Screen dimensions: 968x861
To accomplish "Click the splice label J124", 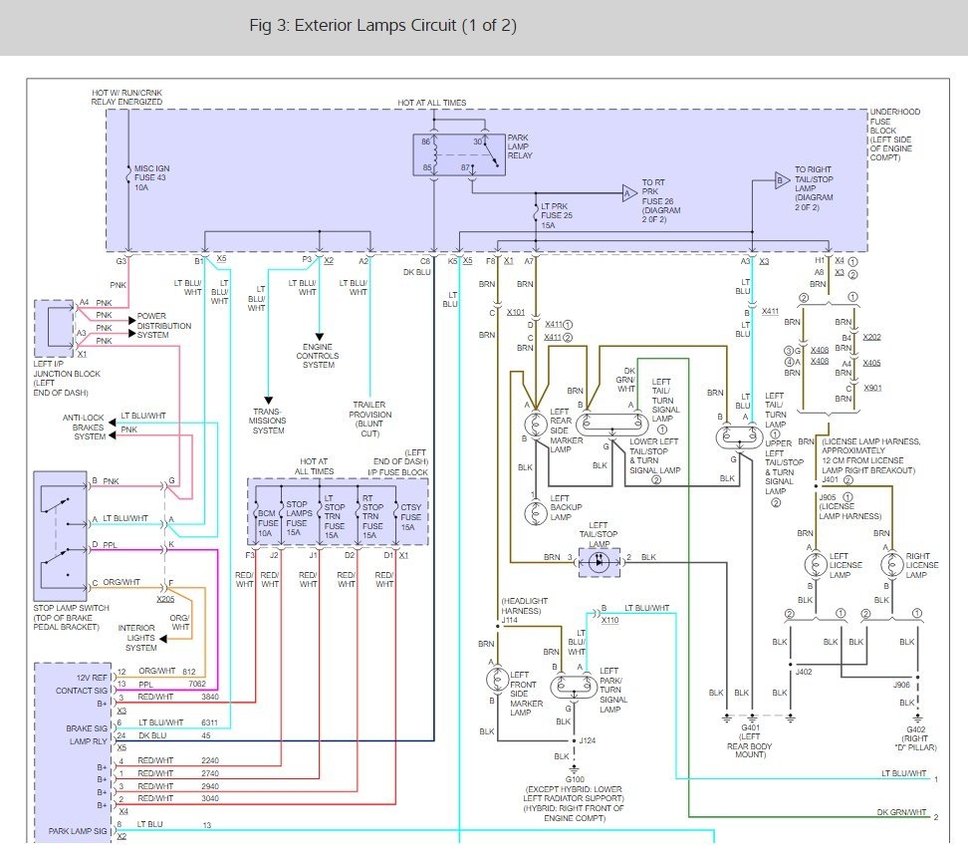I will coord(588,740).
